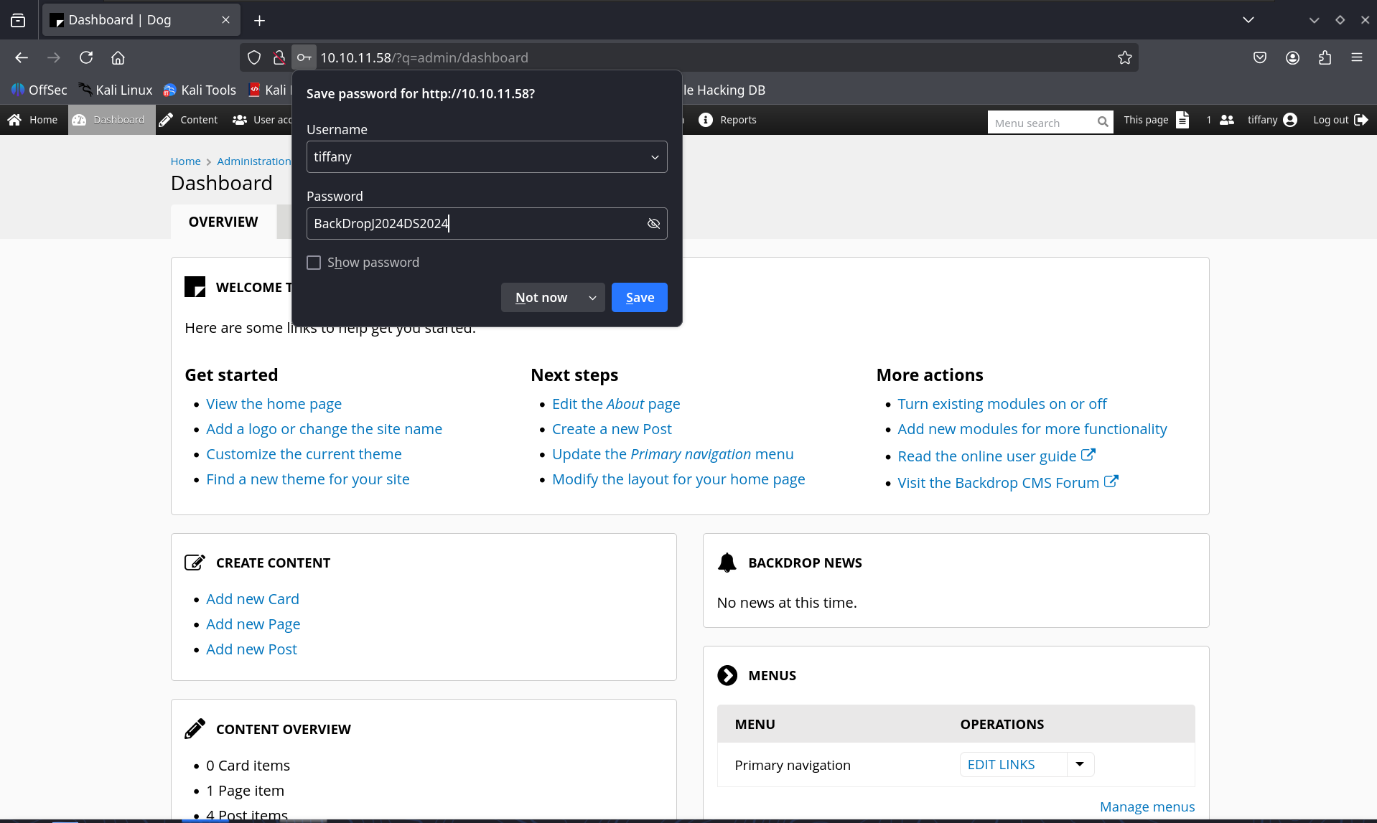Click the Add new Page link

pos(253,624)
